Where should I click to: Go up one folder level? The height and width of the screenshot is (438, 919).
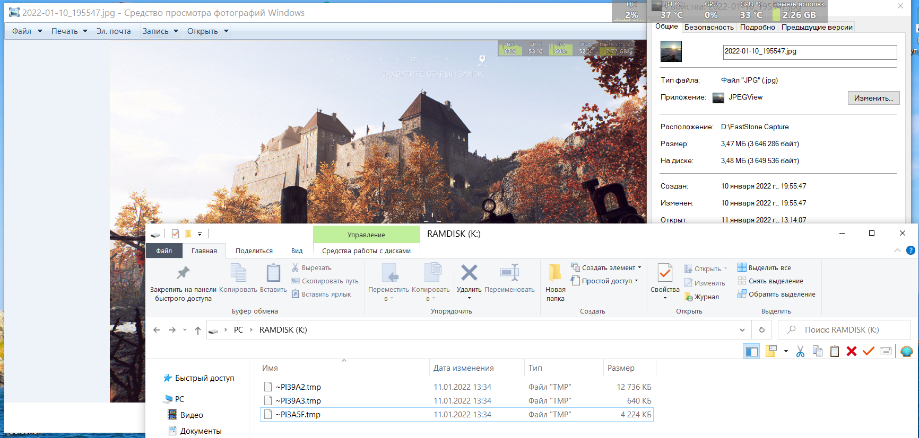point(198,330)
